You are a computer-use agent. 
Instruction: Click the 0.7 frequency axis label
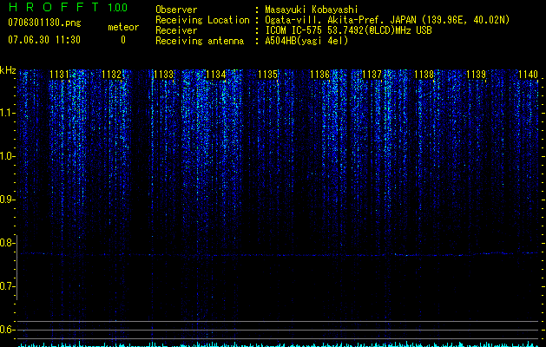tap(7, 286)
